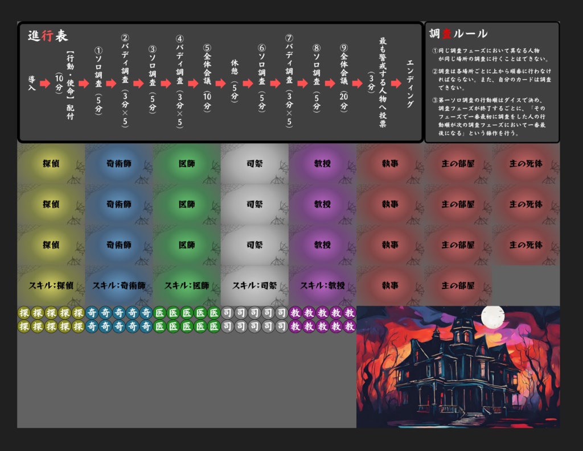Click the 【行動・使命】配付 step

click(x=65, y=86)
